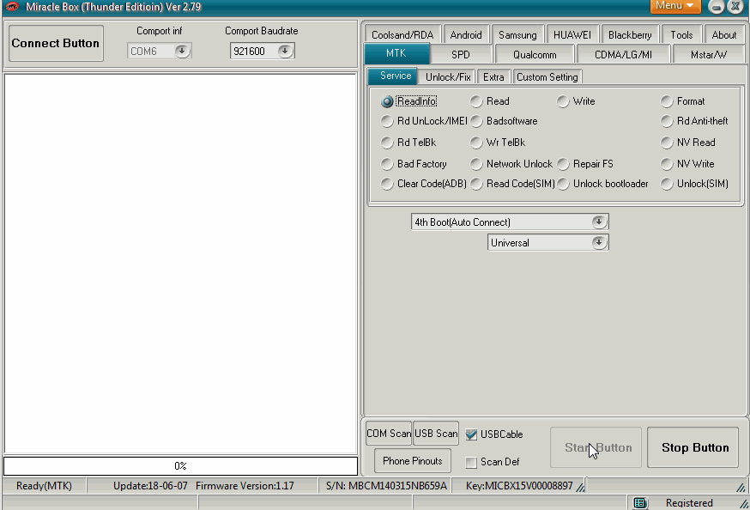Image resolution: width=750 pixels, height=510 pixels.
Task: Click the Stop Button
Action: point(693,447)
